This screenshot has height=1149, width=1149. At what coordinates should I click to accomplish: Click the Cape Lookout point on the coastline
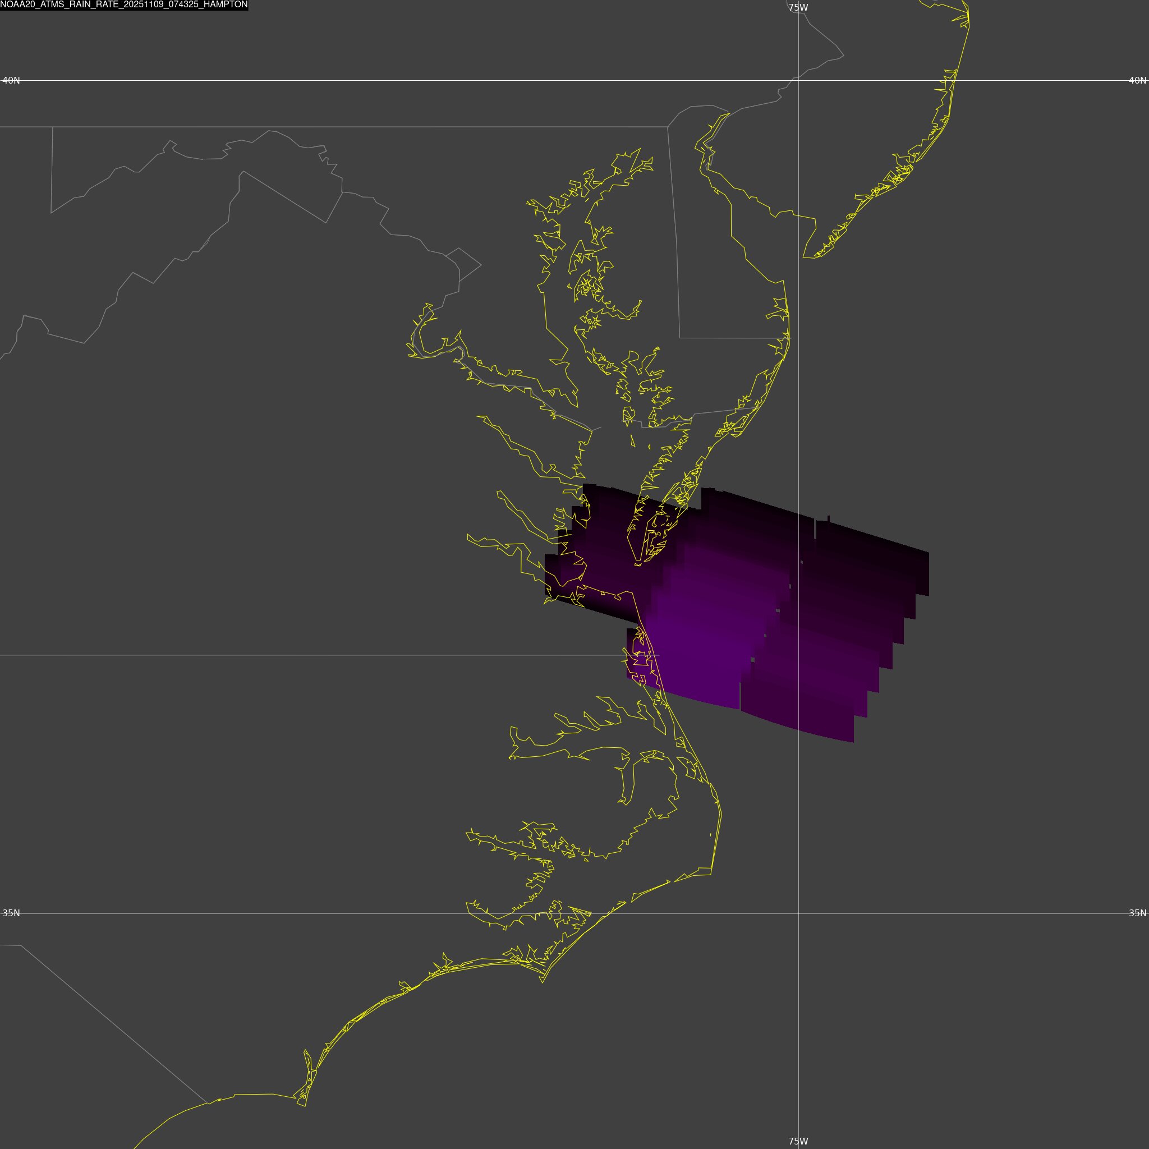pos(543,982)
